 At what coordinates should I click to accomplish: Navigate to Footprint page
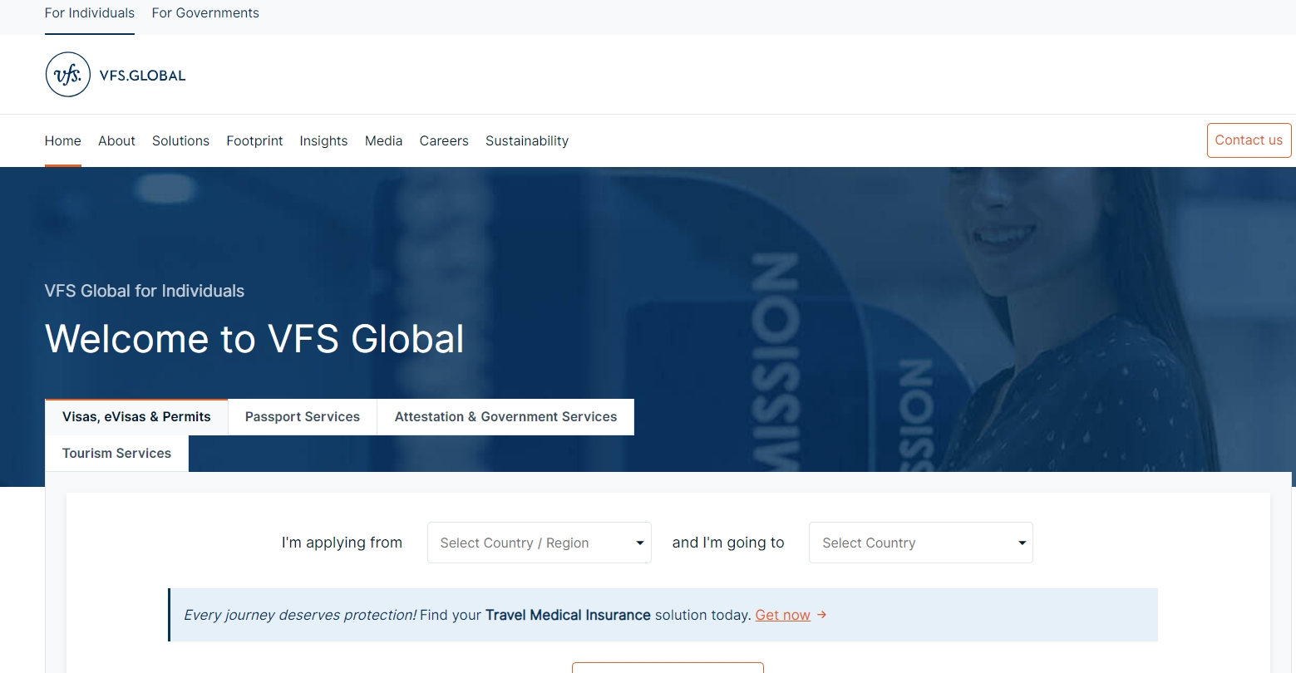(x=254, y=141)
